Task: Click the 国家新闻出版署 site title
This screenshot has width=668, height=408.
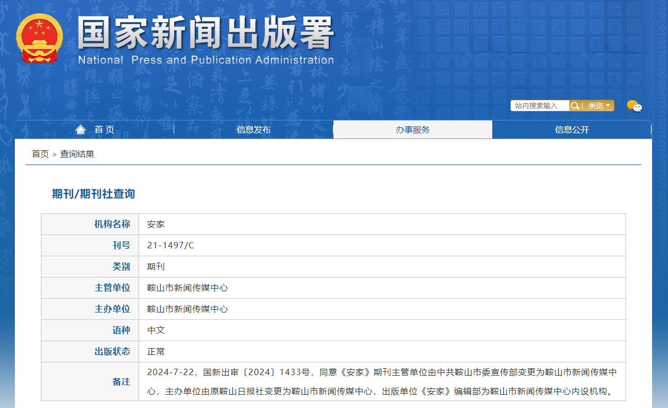Action: (x=206, y=33)
